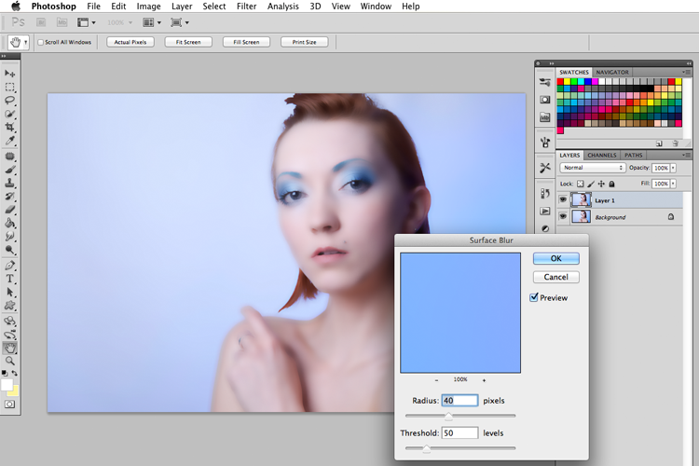Select the Rectangular Marquee tool
The height and width of the screenshot is (466, 699).
coord(10,87)
